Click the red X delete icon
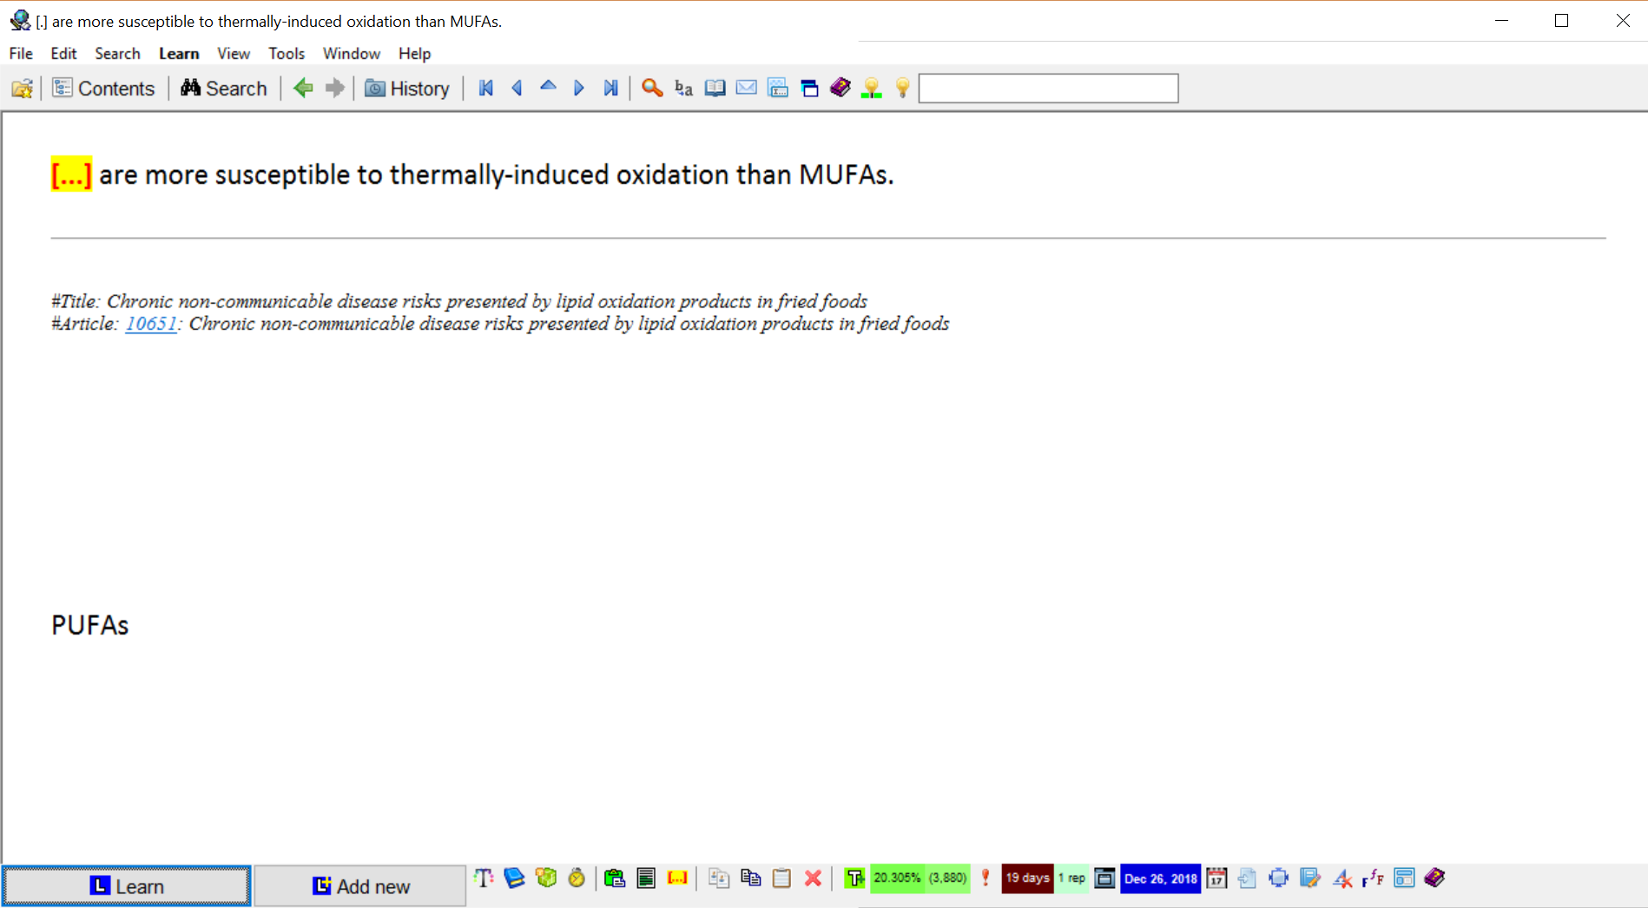The image size is (1648, 908). coord(813,878)
